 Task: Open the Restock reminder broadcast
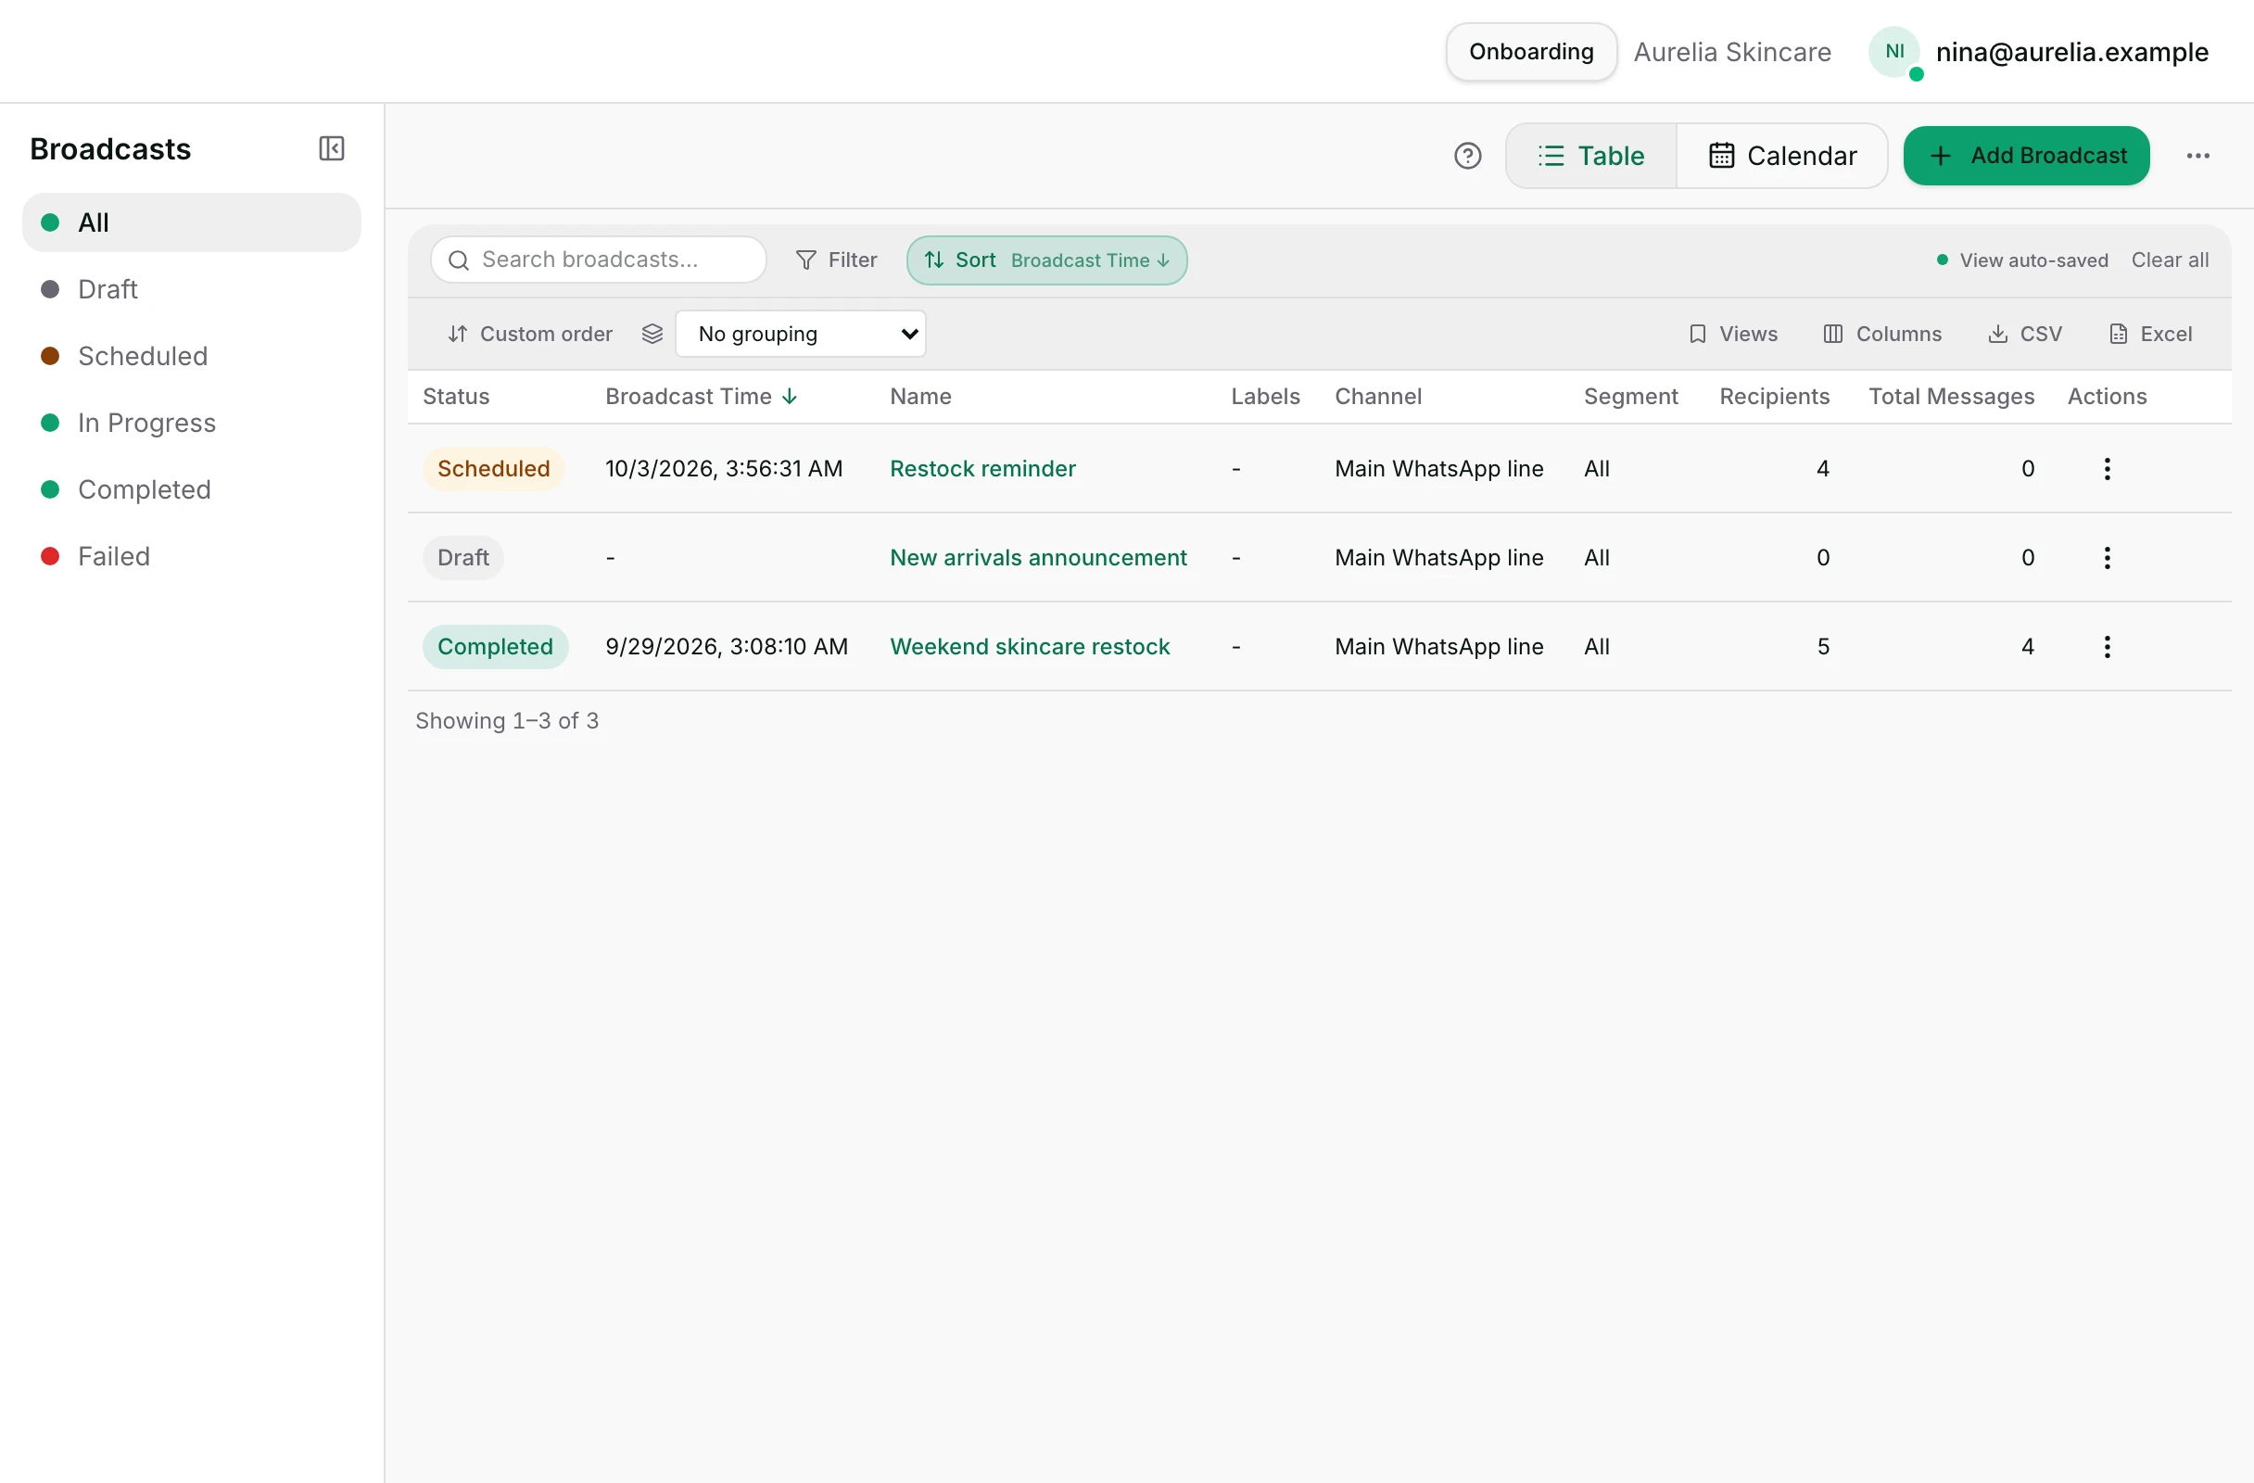982,469
